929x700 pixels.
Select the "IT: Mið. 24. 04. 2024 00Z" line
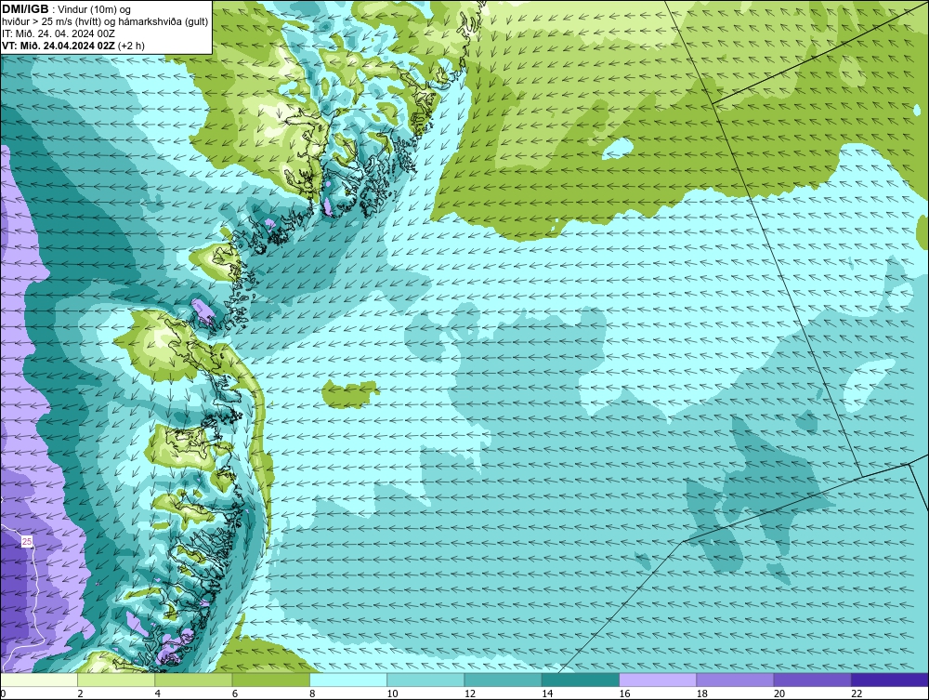(x=59, y=33)
